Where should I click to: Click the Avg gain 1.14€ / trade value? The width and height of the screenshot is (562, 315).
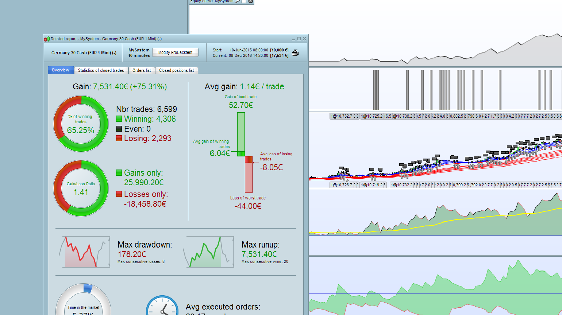pos(262,87)
